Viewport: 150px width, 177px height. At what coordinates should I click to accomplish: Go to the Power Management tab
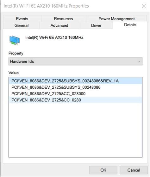(116, 19)
